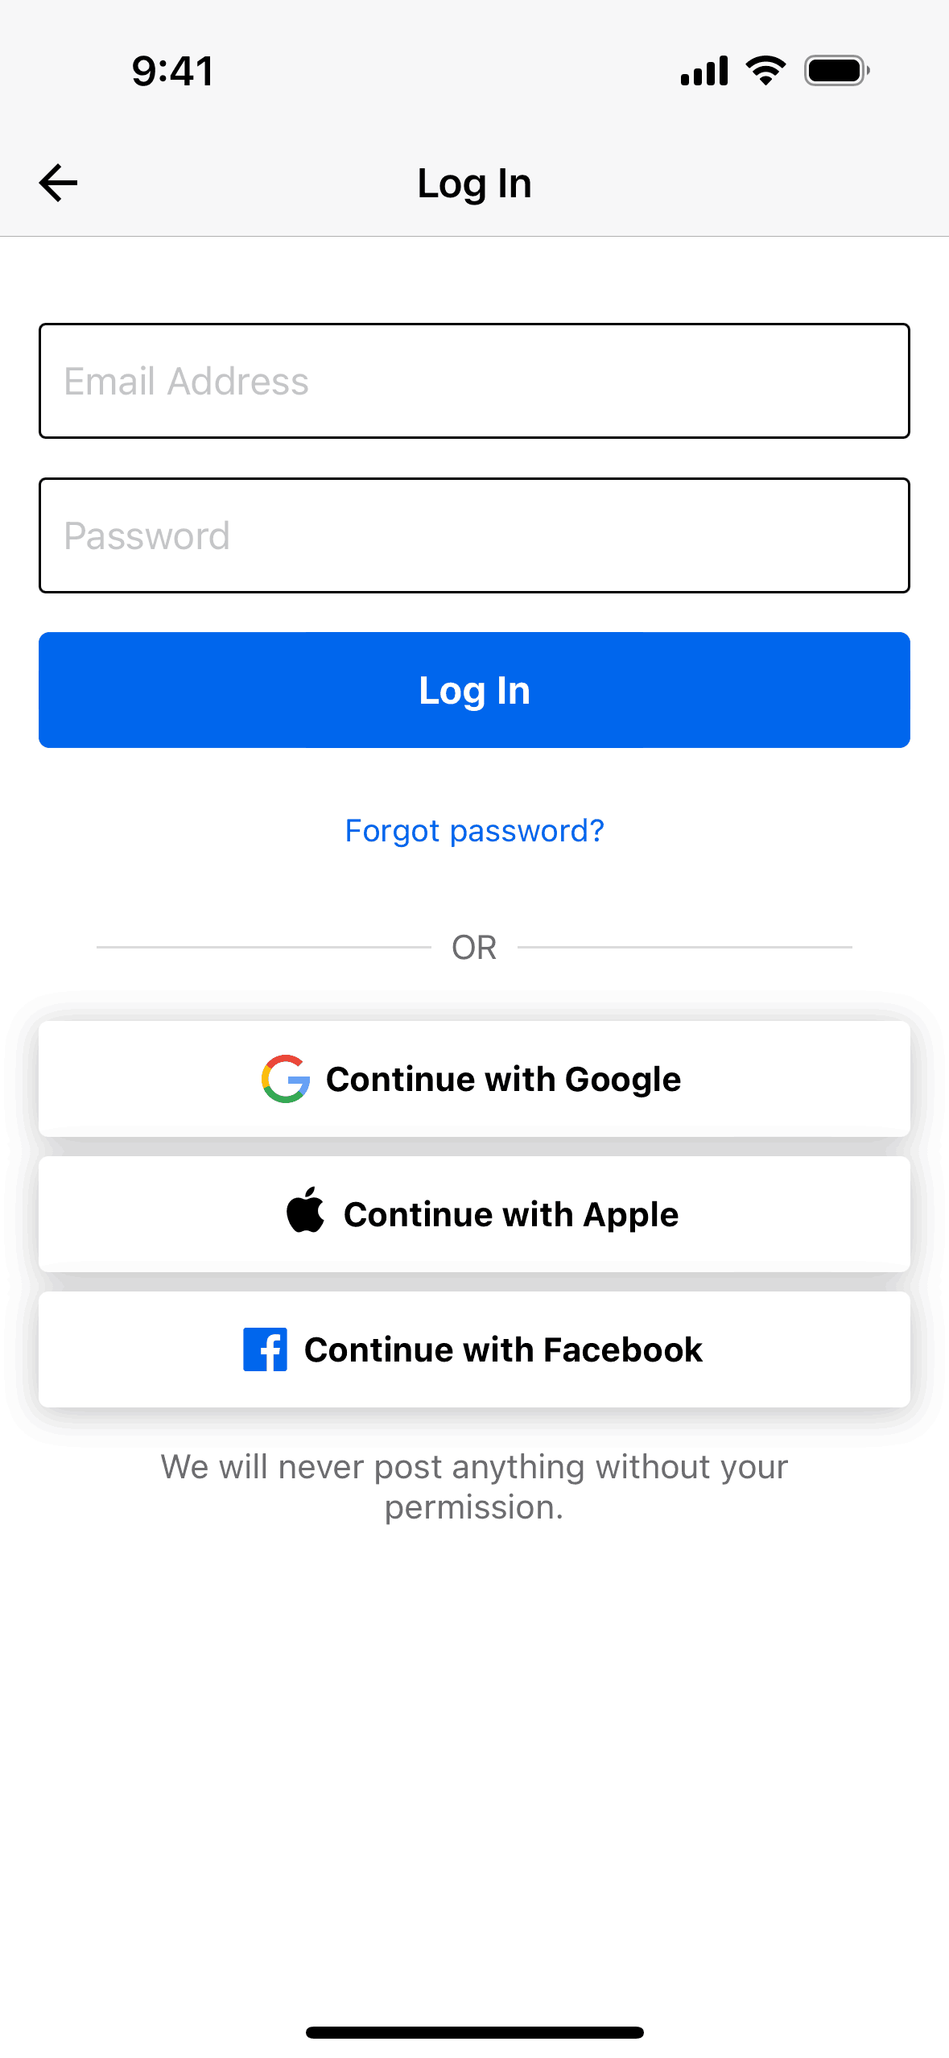Click the OR divider label
Image resolution: width=949 pixels, height=2058 pixels.
(474, 948)
